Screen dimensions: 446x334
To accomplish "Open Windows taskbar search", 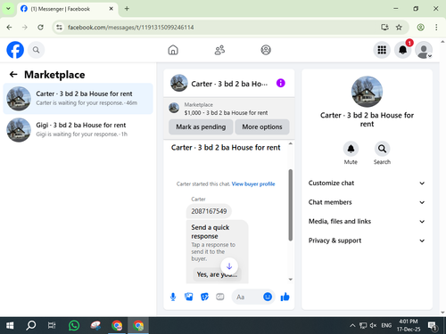I will tap(30, 326).
